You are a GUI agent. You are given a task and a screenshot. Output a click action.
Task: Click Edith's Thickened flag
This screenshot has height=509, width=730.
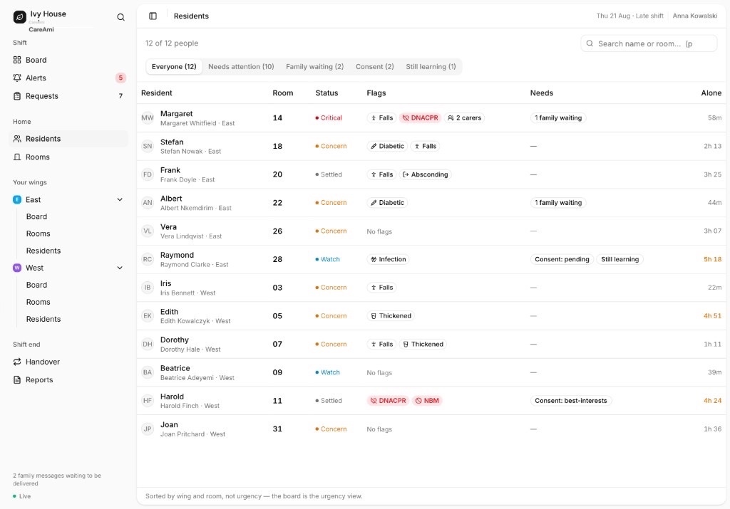(x=391, y=316)
